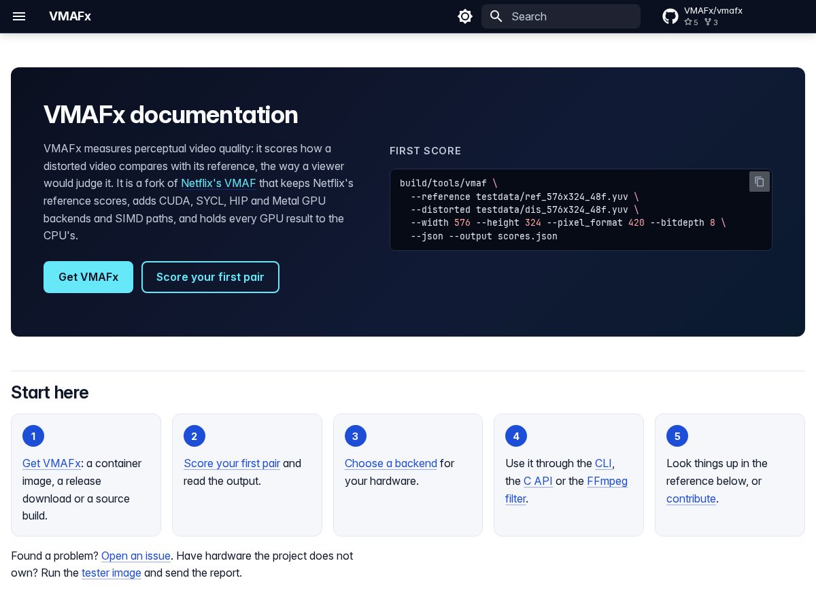Click the --json --output scores.json line
Screen dimensions: 816x612
[x=484, y=236]
